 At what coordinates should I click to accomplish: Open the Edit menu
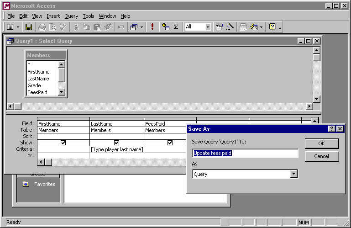[x=23, y=16]
